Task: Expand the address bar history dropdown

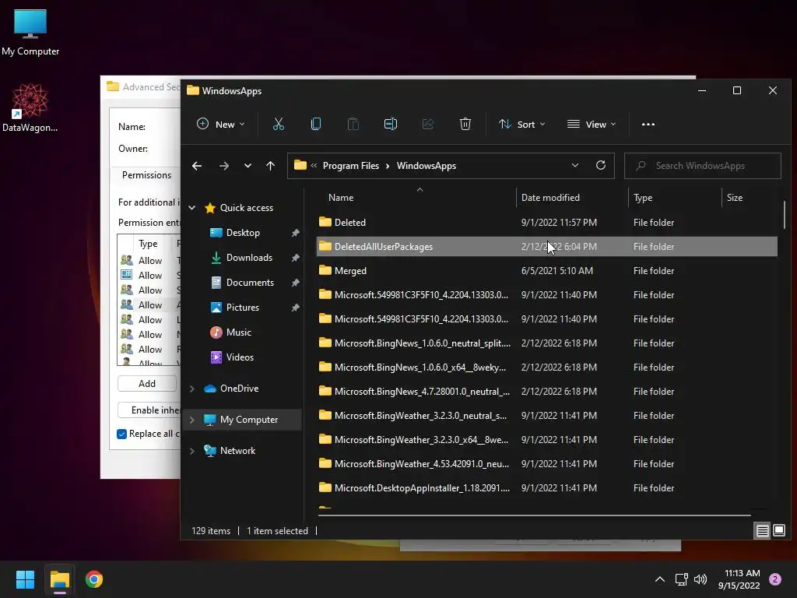Action: click(575, 165)
